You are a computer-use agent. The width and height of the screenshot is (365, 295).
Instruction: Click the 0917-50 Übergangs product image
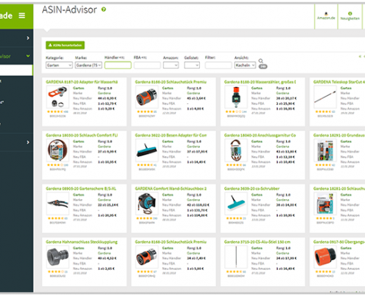[x=325, y=257]
